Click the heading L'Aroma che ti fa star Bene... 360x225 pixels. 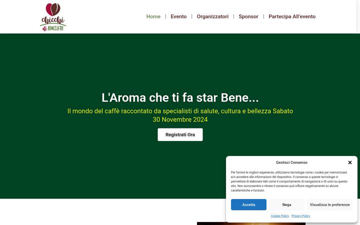(x=180, y=97)
